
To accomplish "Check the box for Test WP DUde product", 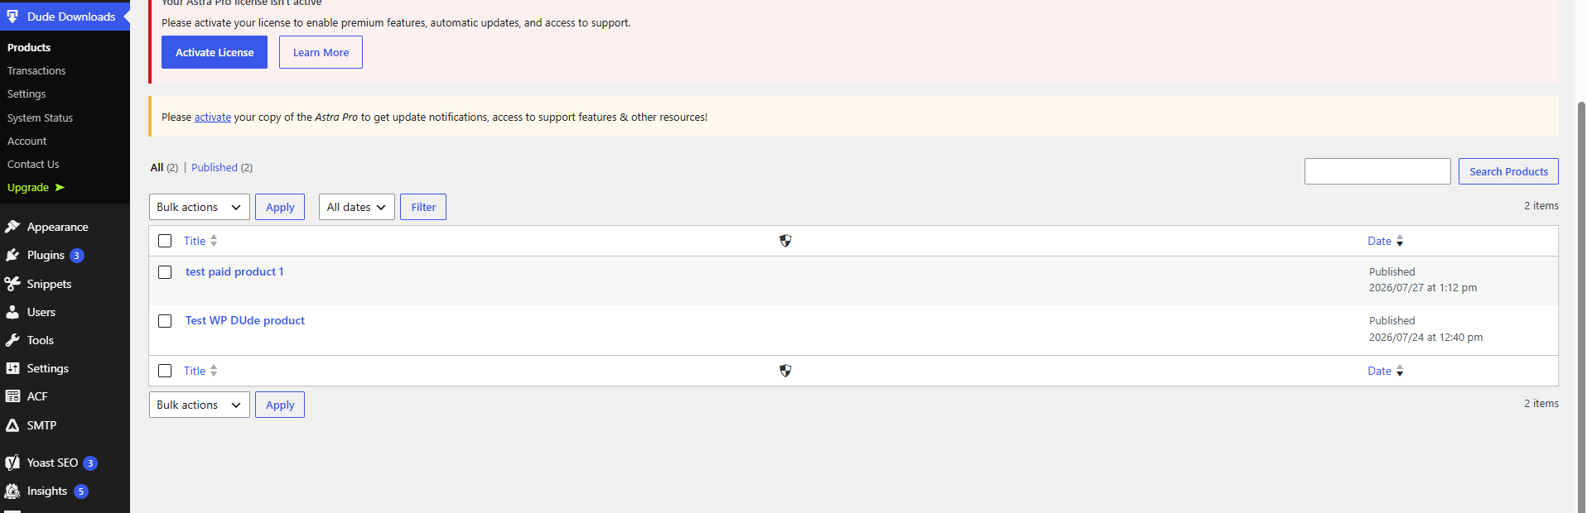I will [x=165, y=321].
